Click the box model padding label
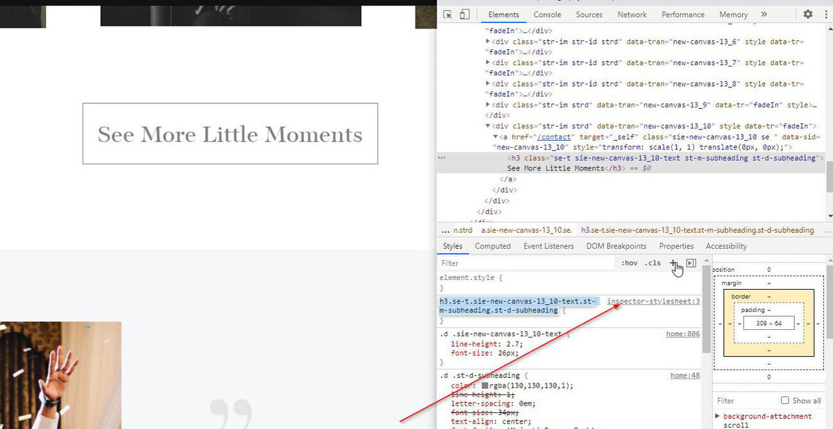Image resolution: width=833 pixels, height=429 pixels. click(752, 310)
